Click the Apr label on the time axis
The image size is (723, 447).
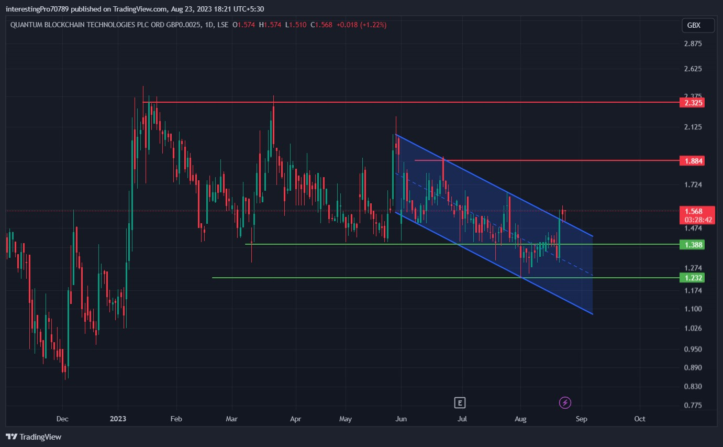tap(296, 419)
